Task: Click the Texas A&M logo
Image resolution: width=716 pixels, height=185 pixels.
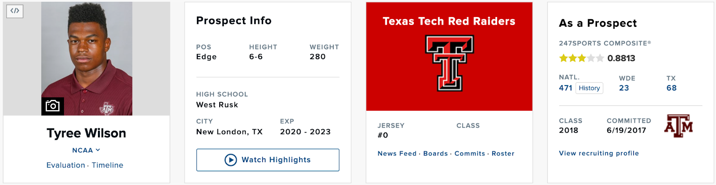Action: coord(678,126)
